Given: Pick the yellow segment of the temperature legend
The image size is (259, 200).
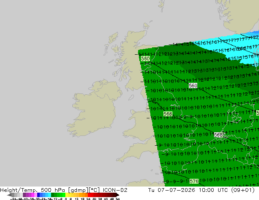Looking at the screenshot, I should [x=67, y=195].
